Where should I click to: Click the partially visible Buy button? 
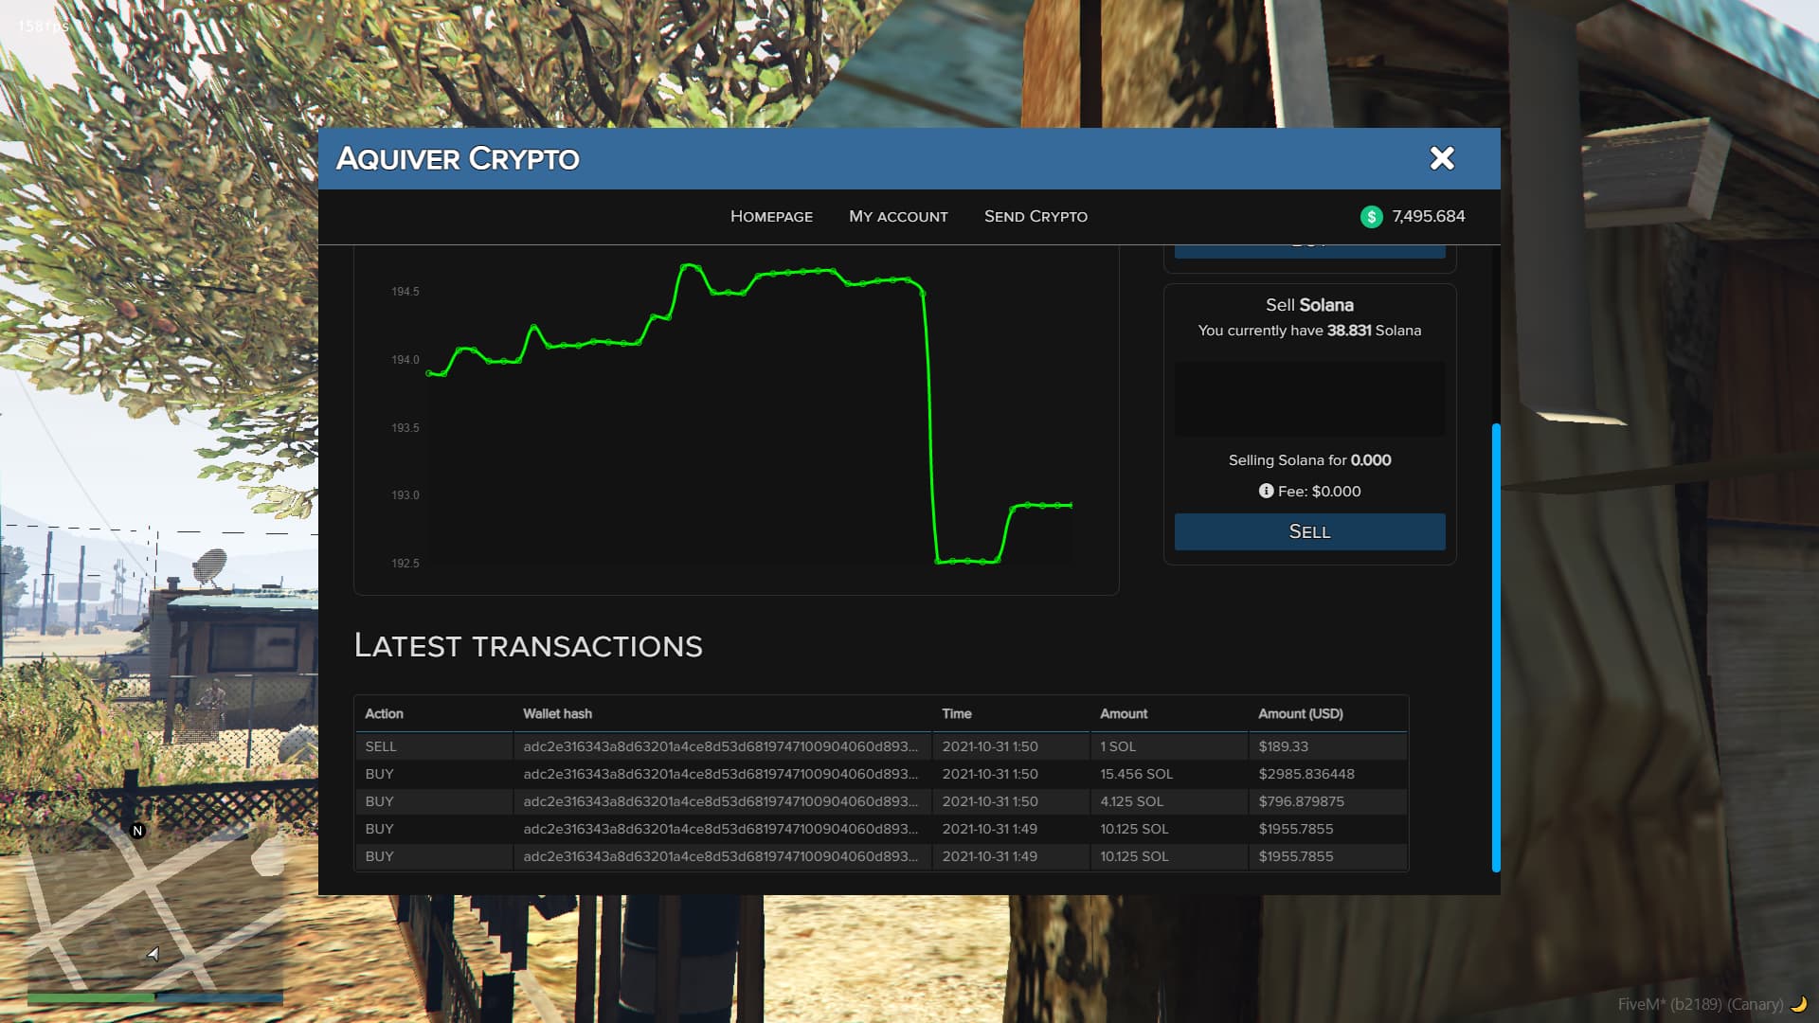1309,251
